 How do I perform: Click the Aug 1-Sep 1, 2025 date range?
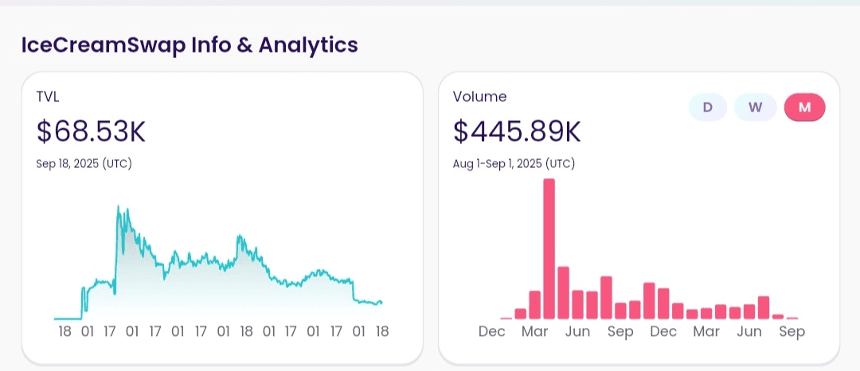[514, 164]
